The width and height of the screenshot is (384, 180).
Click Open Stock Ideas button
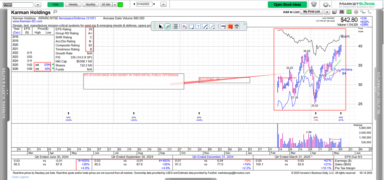[x=287, y=4]
